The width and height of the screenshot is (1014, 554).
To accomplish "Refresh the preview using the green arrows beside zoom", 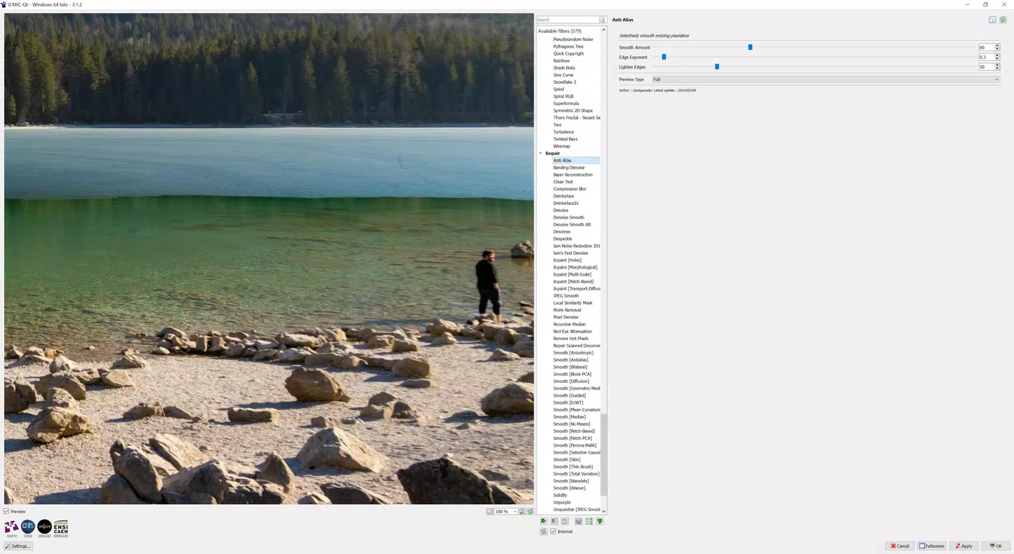I will pos(530,511).
